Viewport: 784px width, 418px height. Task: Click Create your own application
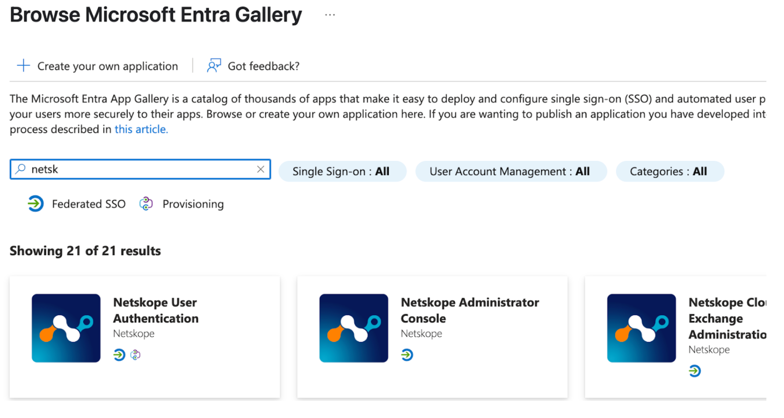tap(107, 66)
